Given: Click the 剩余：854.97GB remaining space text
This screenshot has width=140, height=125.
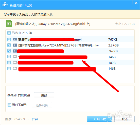Looking at the screenshot, I should 17,119.
